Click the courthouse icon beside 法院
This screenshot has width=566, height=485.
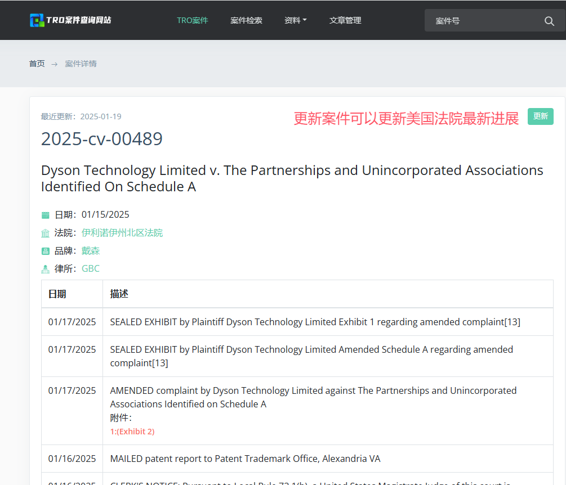46,233
